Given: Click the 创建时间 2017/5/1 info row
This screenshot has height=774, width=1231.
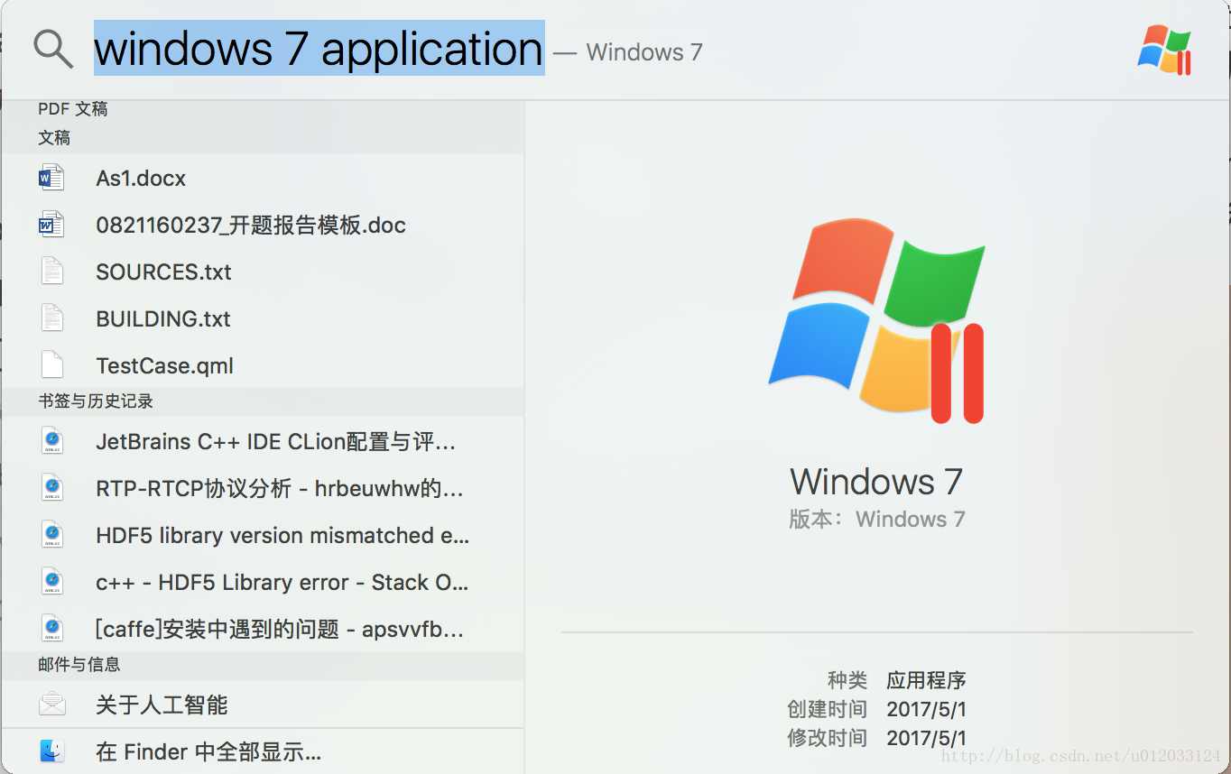Looking at the screenshot, I should (x=877, y=709).
